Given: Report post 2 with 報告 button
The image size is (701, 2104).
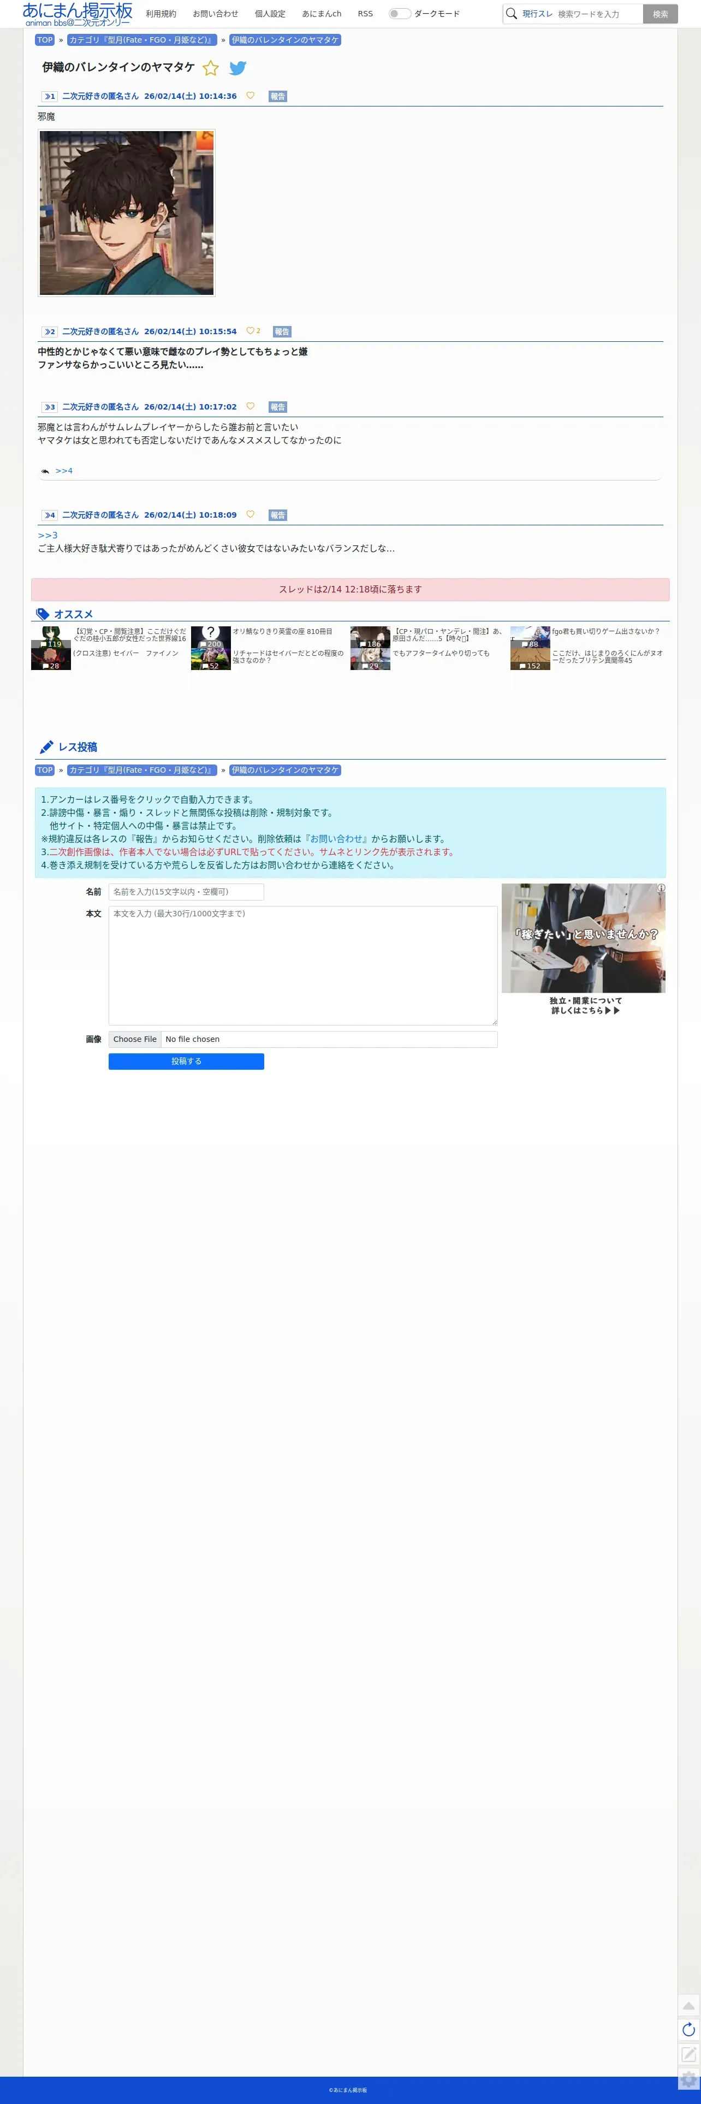Looking at the screenshot, I should (x=282, y=331).
